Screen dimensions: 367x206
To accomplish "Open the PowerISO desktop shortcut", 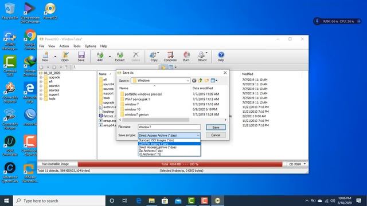I will (x=50, y=11).
